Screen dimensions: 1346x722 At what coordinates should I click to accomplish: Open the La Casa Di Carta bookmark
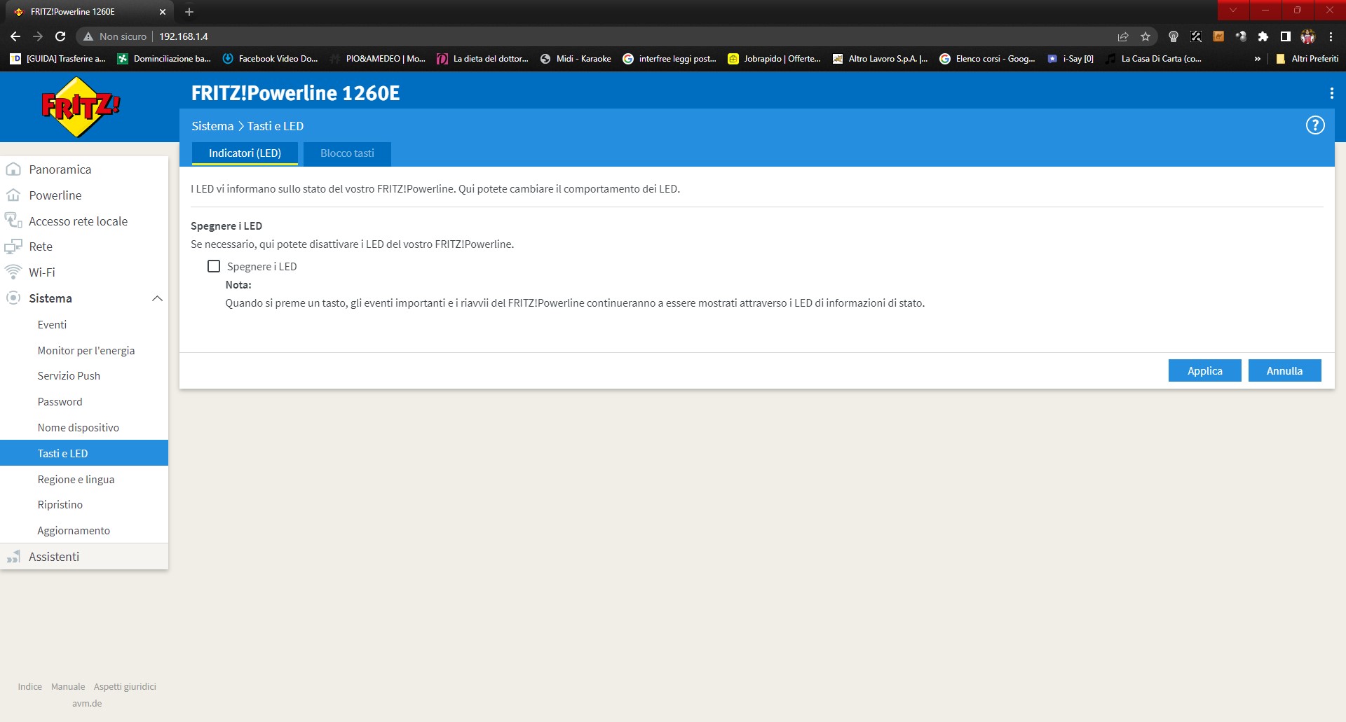click(1153, 59)
